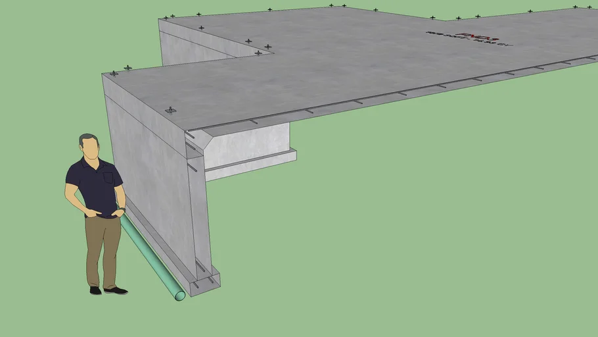Click the anchor bolt nearest the man's head

114,73
